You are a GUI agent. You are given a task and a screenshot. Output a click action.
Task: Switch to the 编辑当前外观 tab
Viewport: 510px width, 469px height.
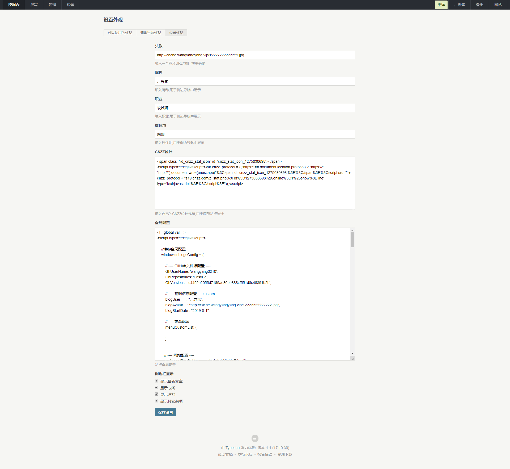[151, 33]
